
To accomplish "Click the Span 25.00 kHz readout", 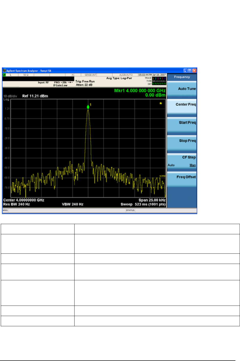I will [152, 200].
